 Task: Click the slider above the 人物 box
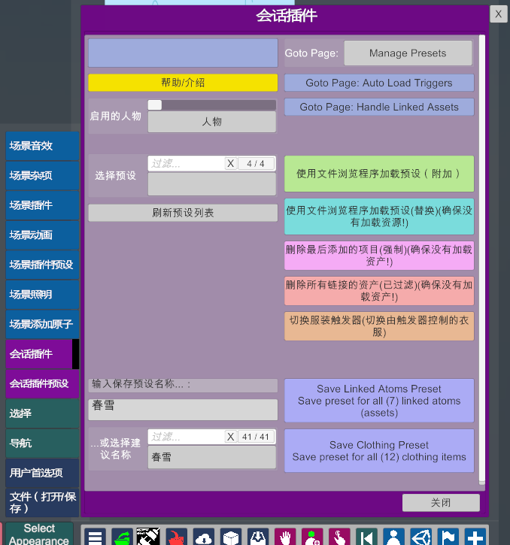(211, 105)
